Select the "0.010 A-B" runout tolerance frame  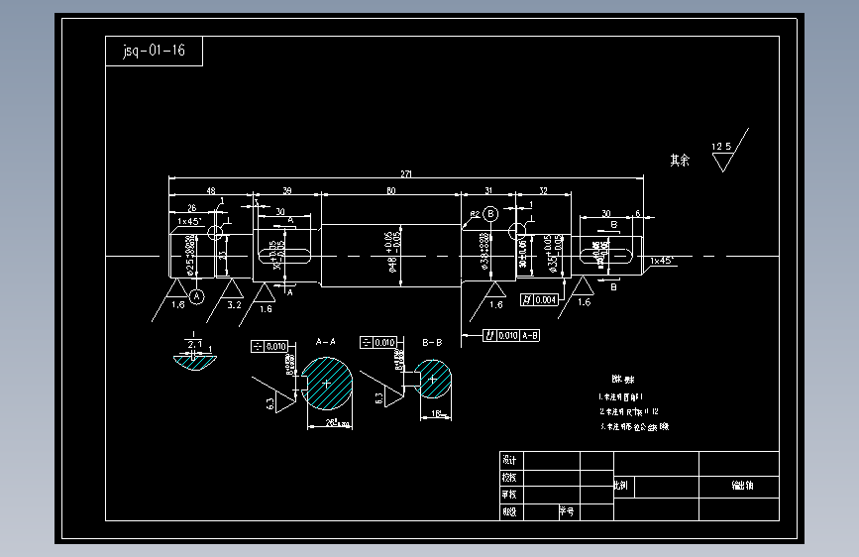coord(510,336)
